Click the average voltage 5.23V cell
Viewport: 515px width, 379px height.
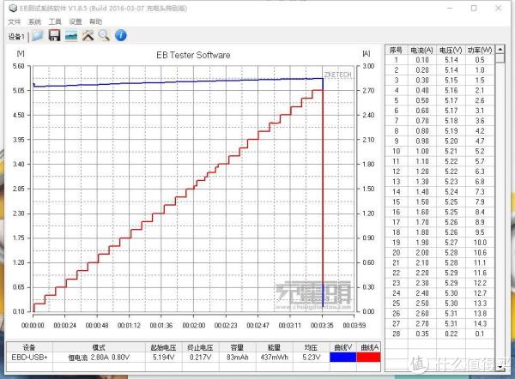point(311,358)
